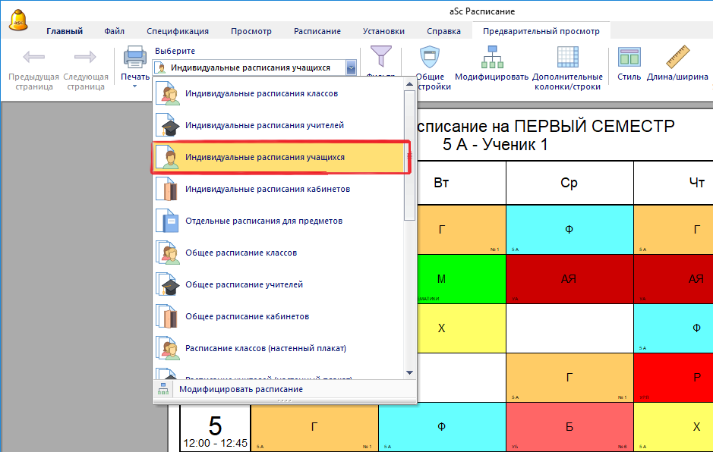Select Отдельные расписания для предметов item
The image size is (713, 452).
[x=263, y=221]
